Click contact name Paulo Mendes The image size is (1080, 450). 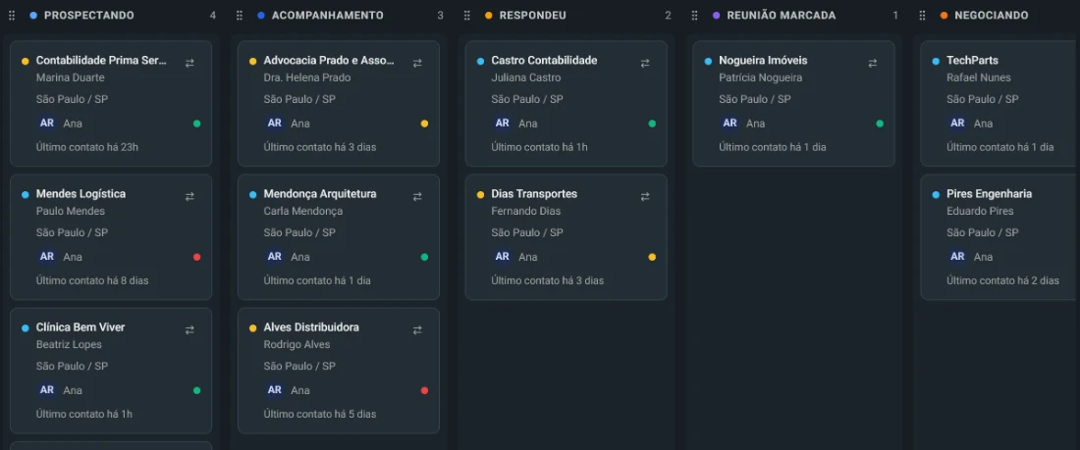(x=71, y=211)
